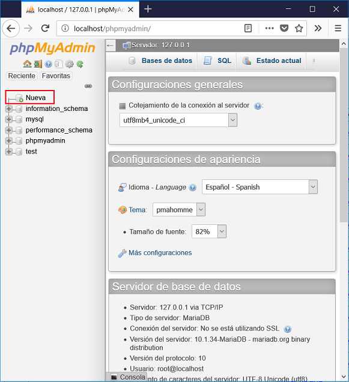Viewport: 349px width, 382px height.
Task: Reload the page with the refresh button
Action: pos(45,28)
